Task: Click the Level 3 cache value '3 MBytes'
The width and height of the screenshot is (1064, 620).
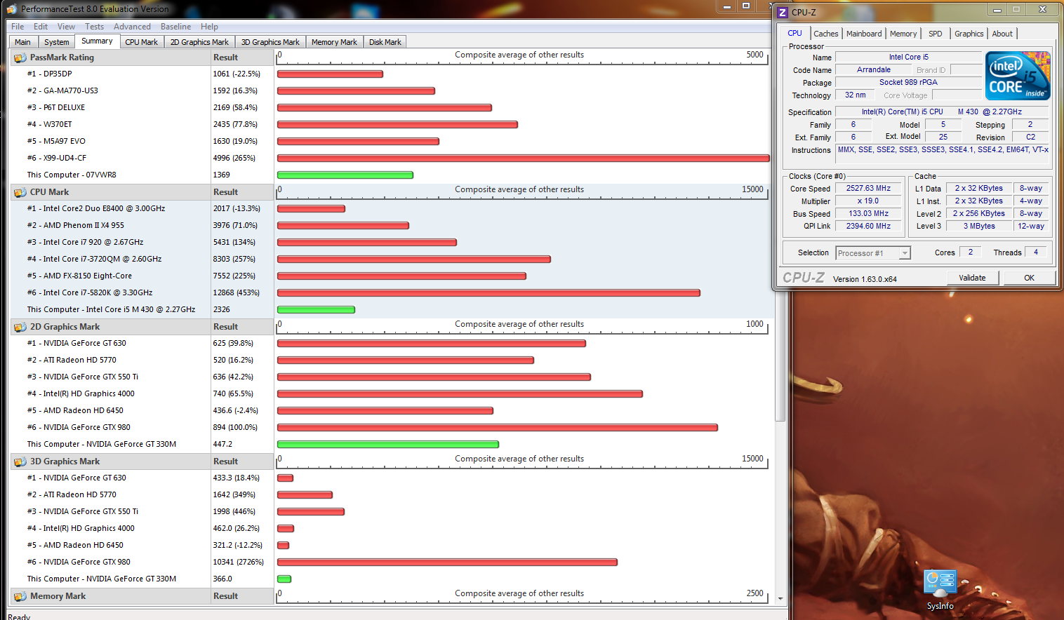Action: tap(979, 226)
